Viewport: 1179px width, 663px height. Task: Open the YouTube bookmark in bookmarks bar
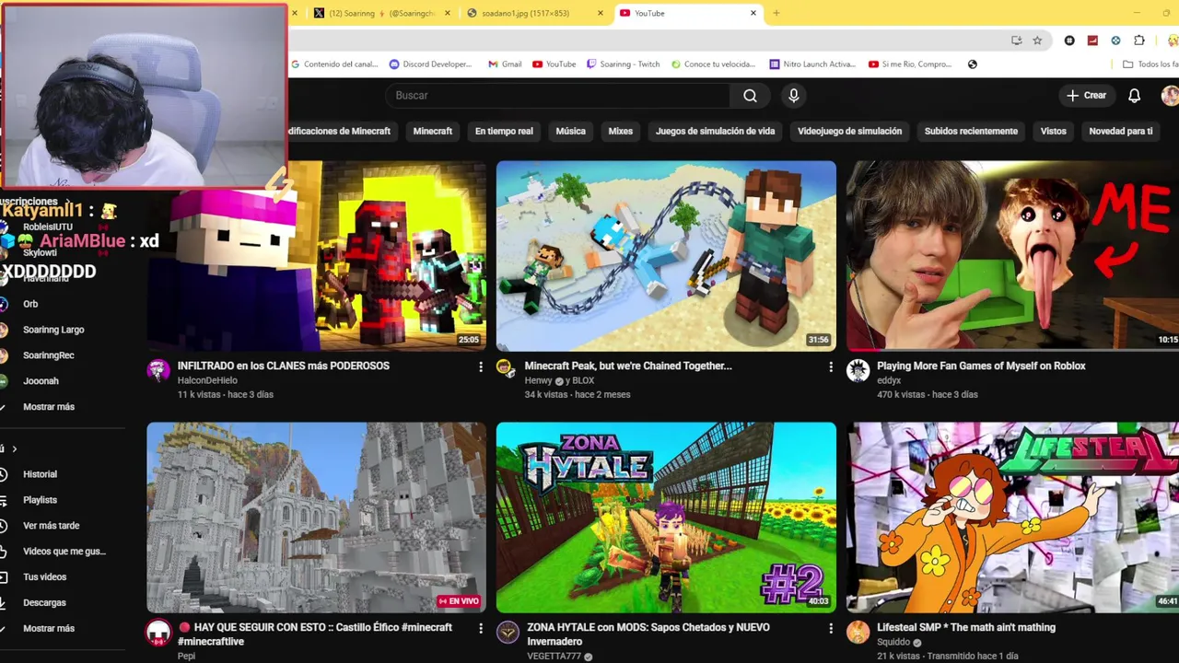tap(554, 64)
